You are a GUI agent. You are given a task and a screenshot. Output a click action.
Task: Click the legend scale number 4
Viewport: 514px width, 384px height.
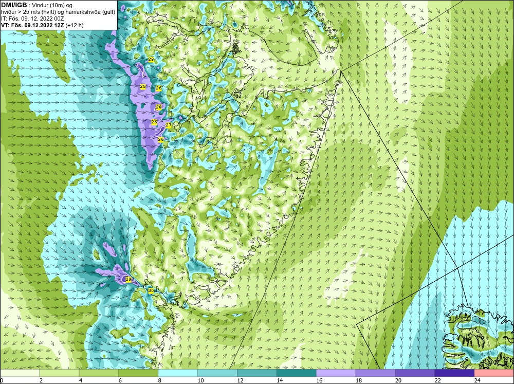81,380
